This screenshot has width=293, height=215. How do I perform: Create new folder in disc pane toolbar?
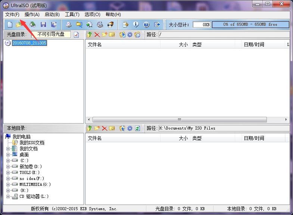(105, 35)
